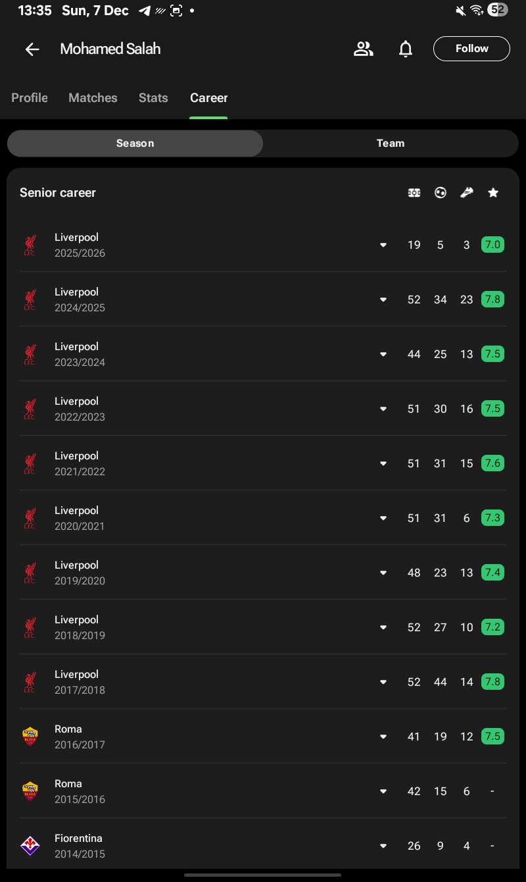Select the Season view toggle
Viewport: 526px width, 882px height.
click(x=135, y=143)
